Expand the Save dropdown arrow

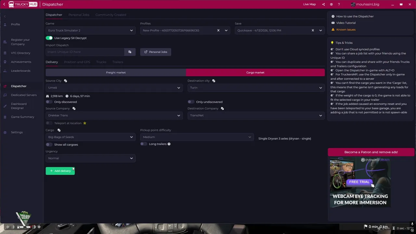tap(320, 31)
